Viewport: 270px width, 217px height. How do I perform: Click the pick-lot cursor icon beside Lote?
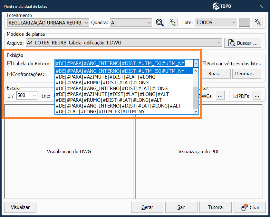click(257, 22)
